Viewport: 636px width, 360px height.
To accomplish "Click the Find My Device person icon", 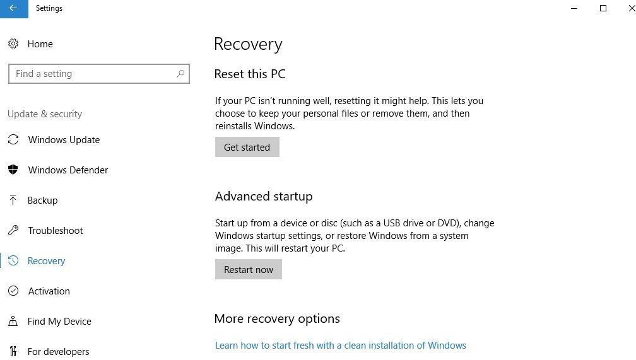I will tap(13, 321).
